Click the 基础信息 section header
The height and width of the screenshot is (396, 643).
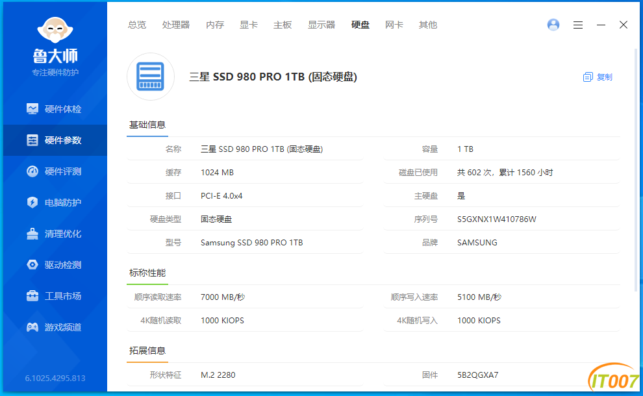(147, 125)
